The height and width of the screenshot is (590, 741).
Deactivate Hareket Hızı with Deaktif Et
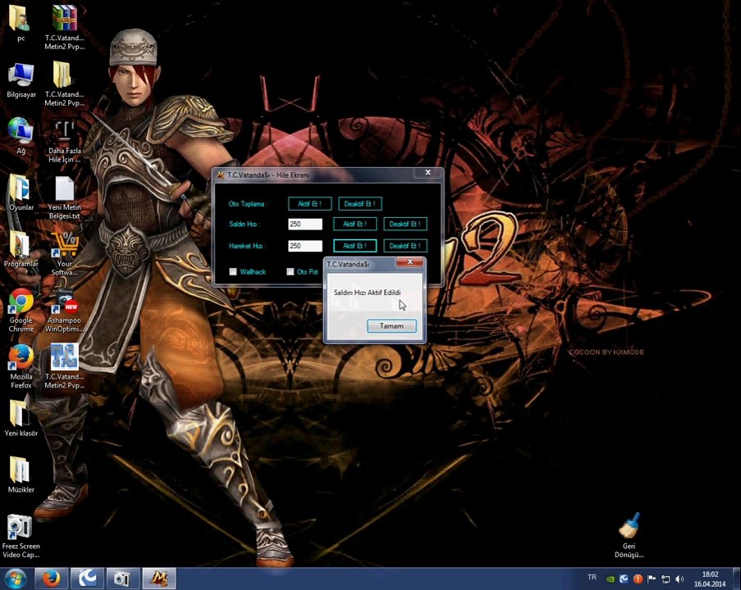point(405,246)
